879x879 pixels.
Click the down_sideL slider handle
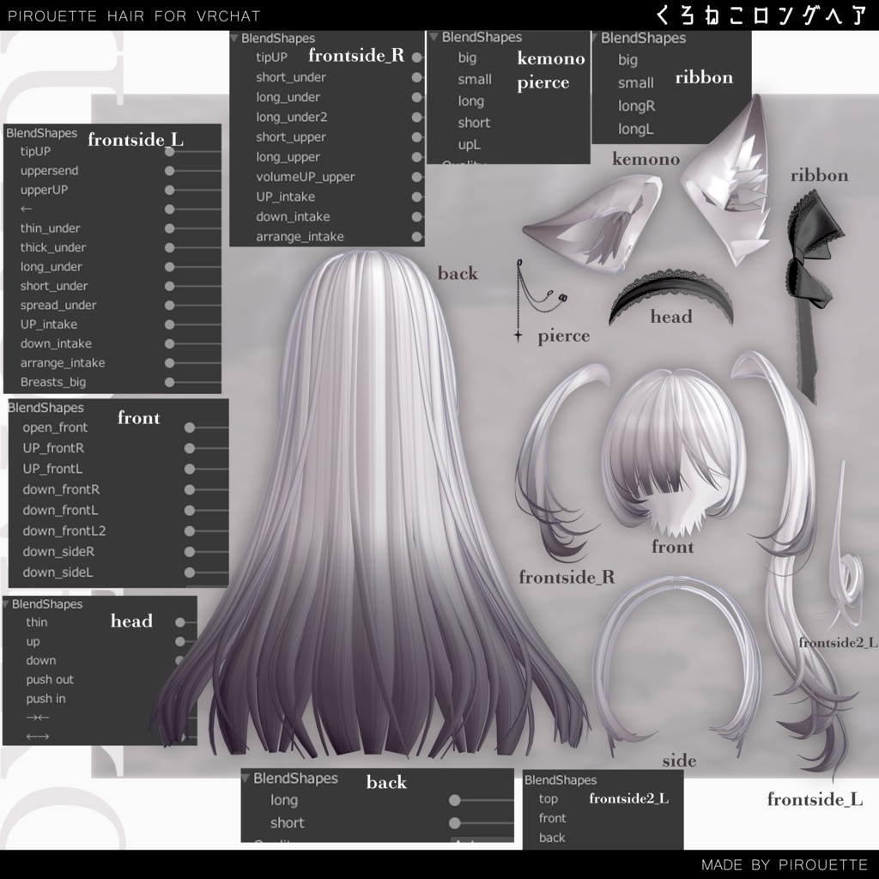(190, 573)
